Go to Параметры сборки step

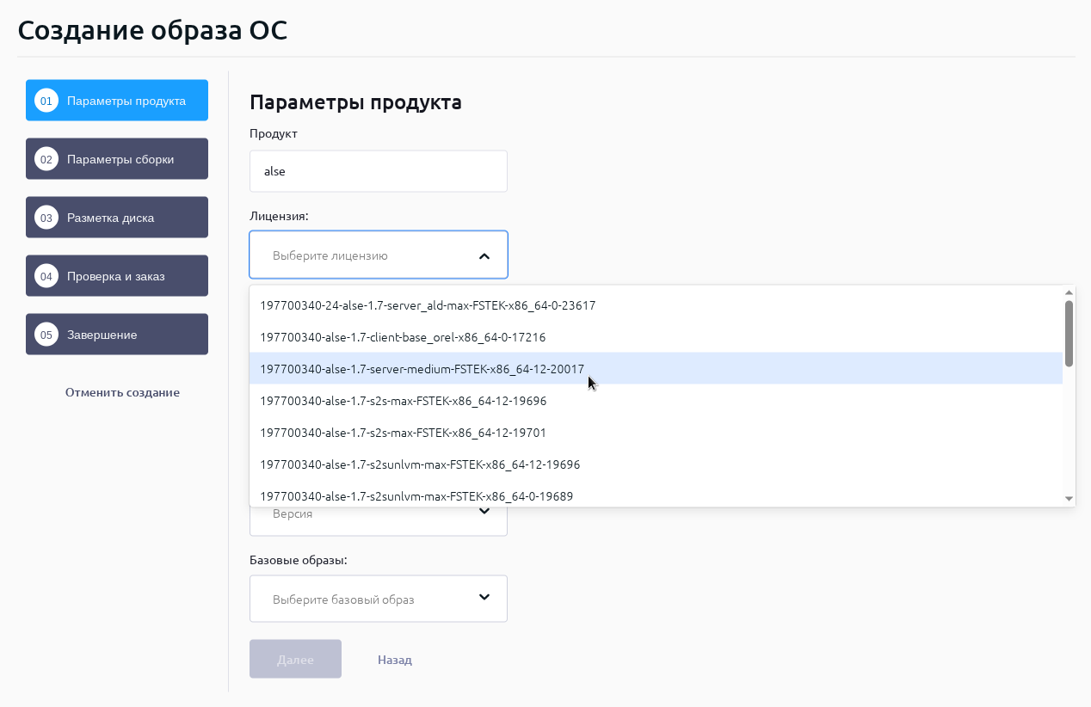pyautogui.click(x=120, y=159)
